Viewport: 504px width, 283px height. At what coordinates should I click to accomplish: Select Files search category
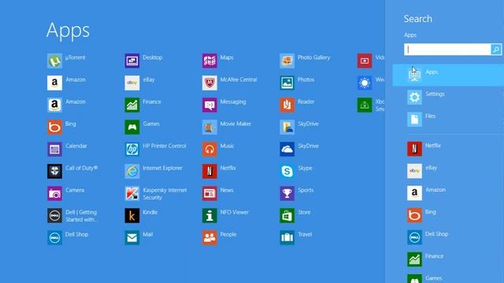click(x=448, y=119)
